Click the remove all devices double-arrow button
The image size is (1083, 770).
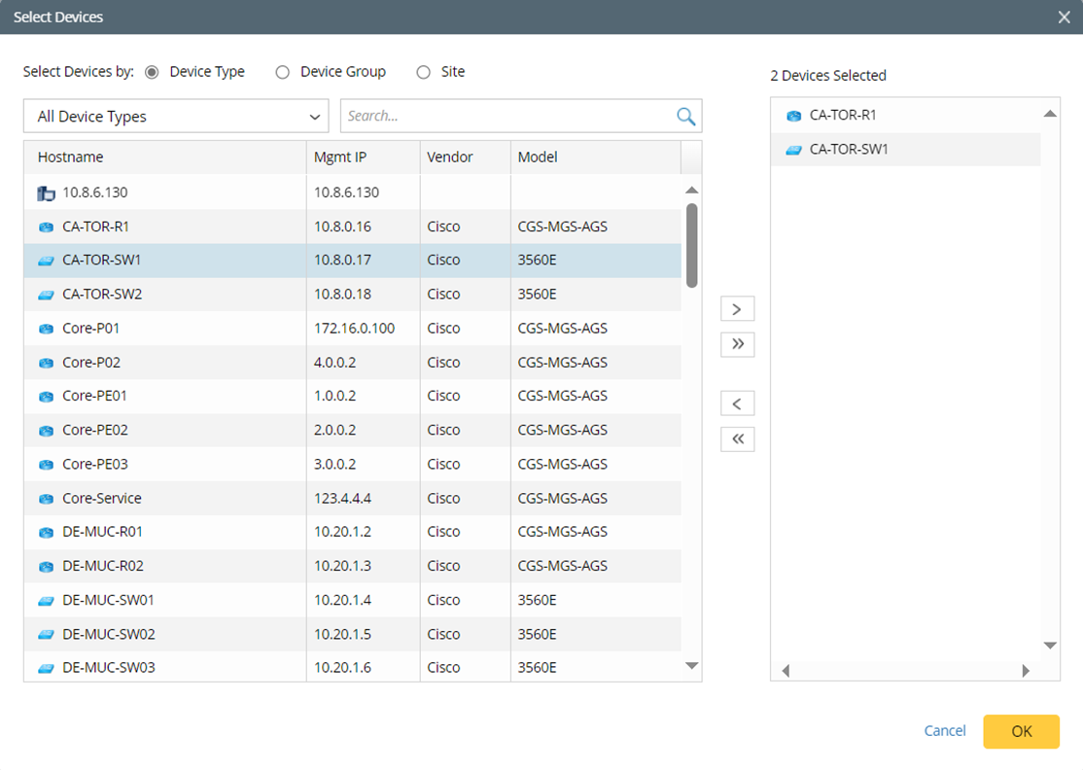737,439
